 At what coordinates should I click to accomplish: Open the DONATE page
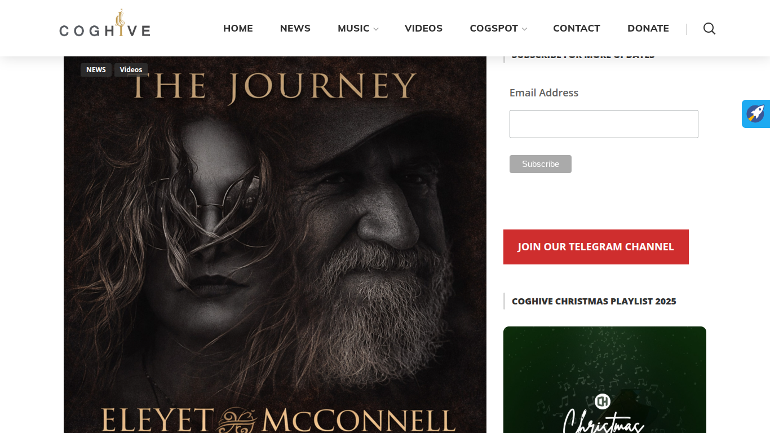click(x=648, y=28)
